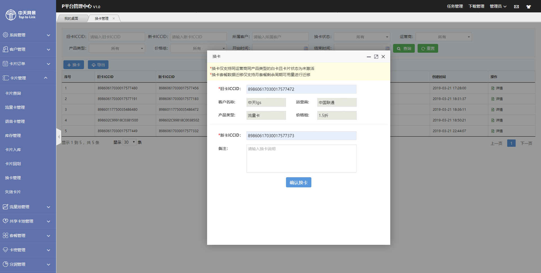Maximize the 换卡 dialog
Screen dimensions: 541x273
click(376, 57)
